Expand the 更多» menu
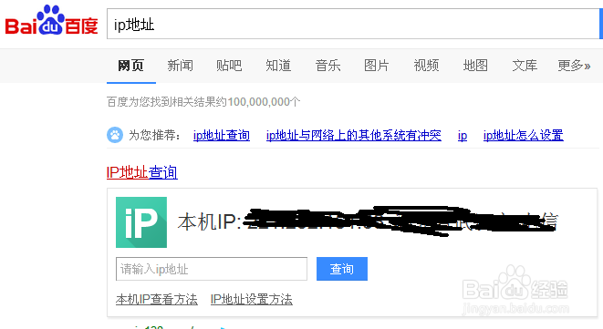This screenshot has height=329, width=603. click(x=574, y=66)
